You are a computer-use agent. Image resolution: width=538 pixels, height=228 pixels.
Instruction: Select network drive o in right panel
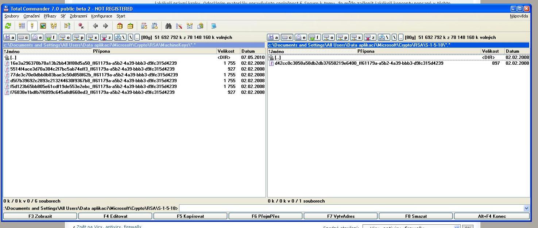[x=329, y=37]
